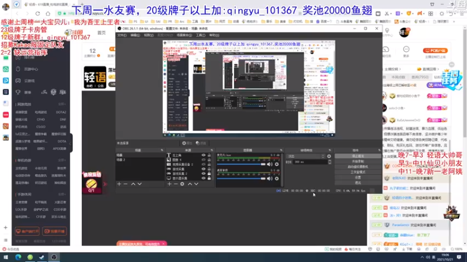
Task: Toggle visibility of the 图像 6 source
Action: point(203,160)
